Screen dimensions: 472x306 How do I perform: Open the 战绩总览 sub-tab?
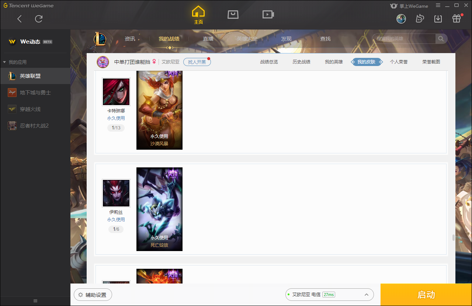tap(269, 62)
